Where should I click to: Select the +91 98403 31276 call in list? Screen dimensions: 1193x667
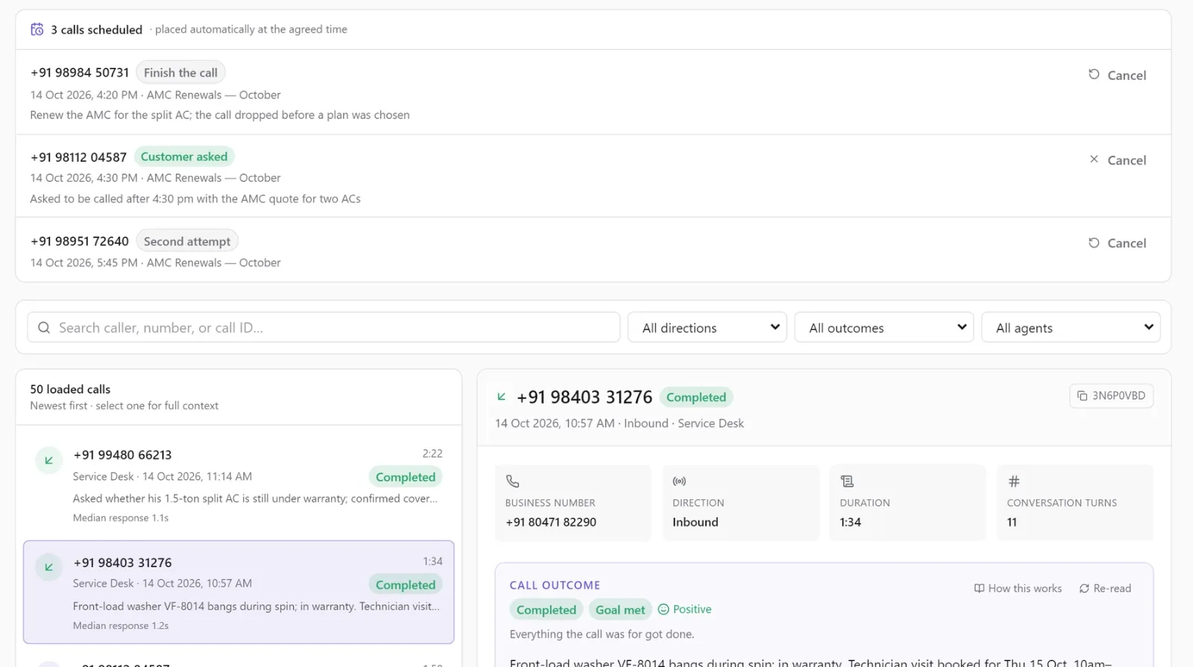tap(239, 592)
